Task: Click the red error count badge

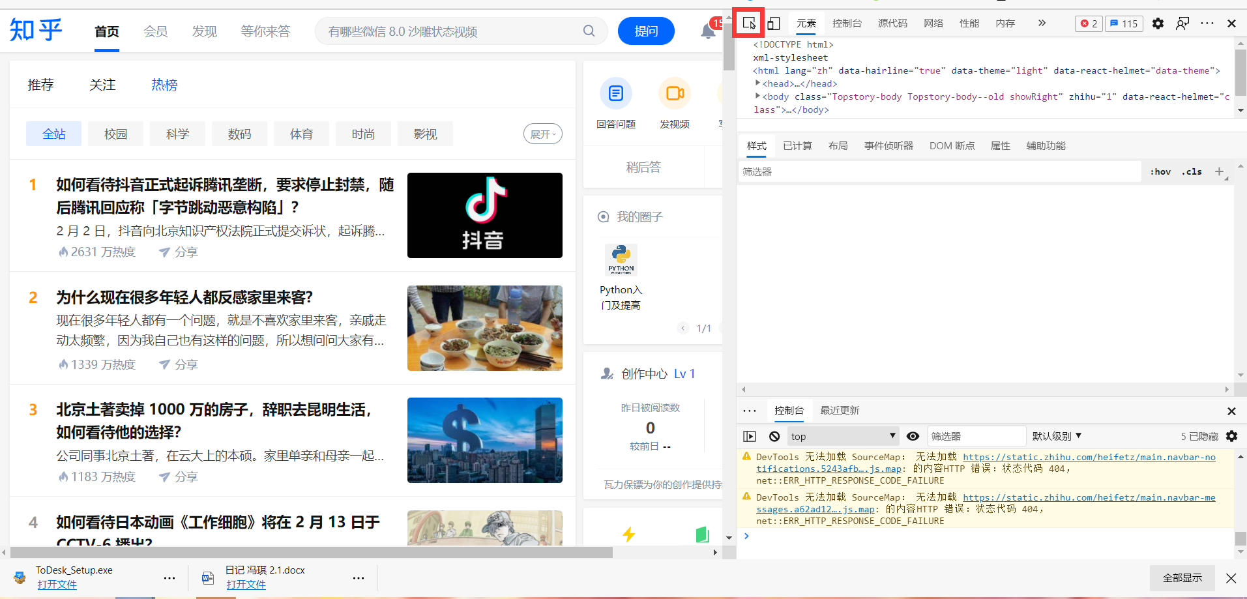Action: (x=1089, y=23)
